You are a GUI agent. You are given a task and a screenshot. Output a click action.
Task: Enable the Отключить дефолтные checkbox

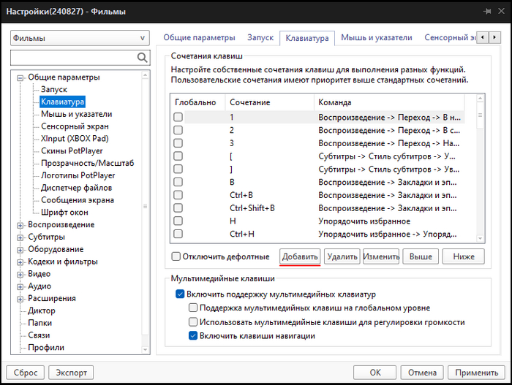pos(176,256)
